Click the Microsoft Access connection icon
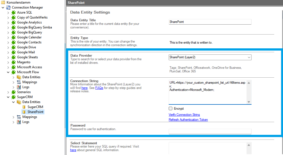This screenshot has height=155, width=283. tap(14, 67)
